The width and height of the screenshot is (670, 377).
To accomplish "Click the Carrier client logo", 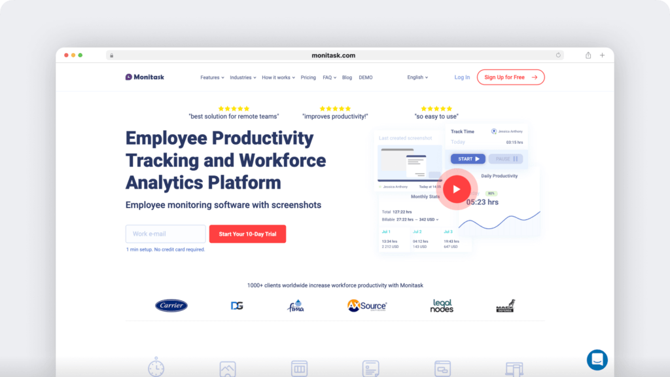I will pyautogui.click(x=171, y=306).
